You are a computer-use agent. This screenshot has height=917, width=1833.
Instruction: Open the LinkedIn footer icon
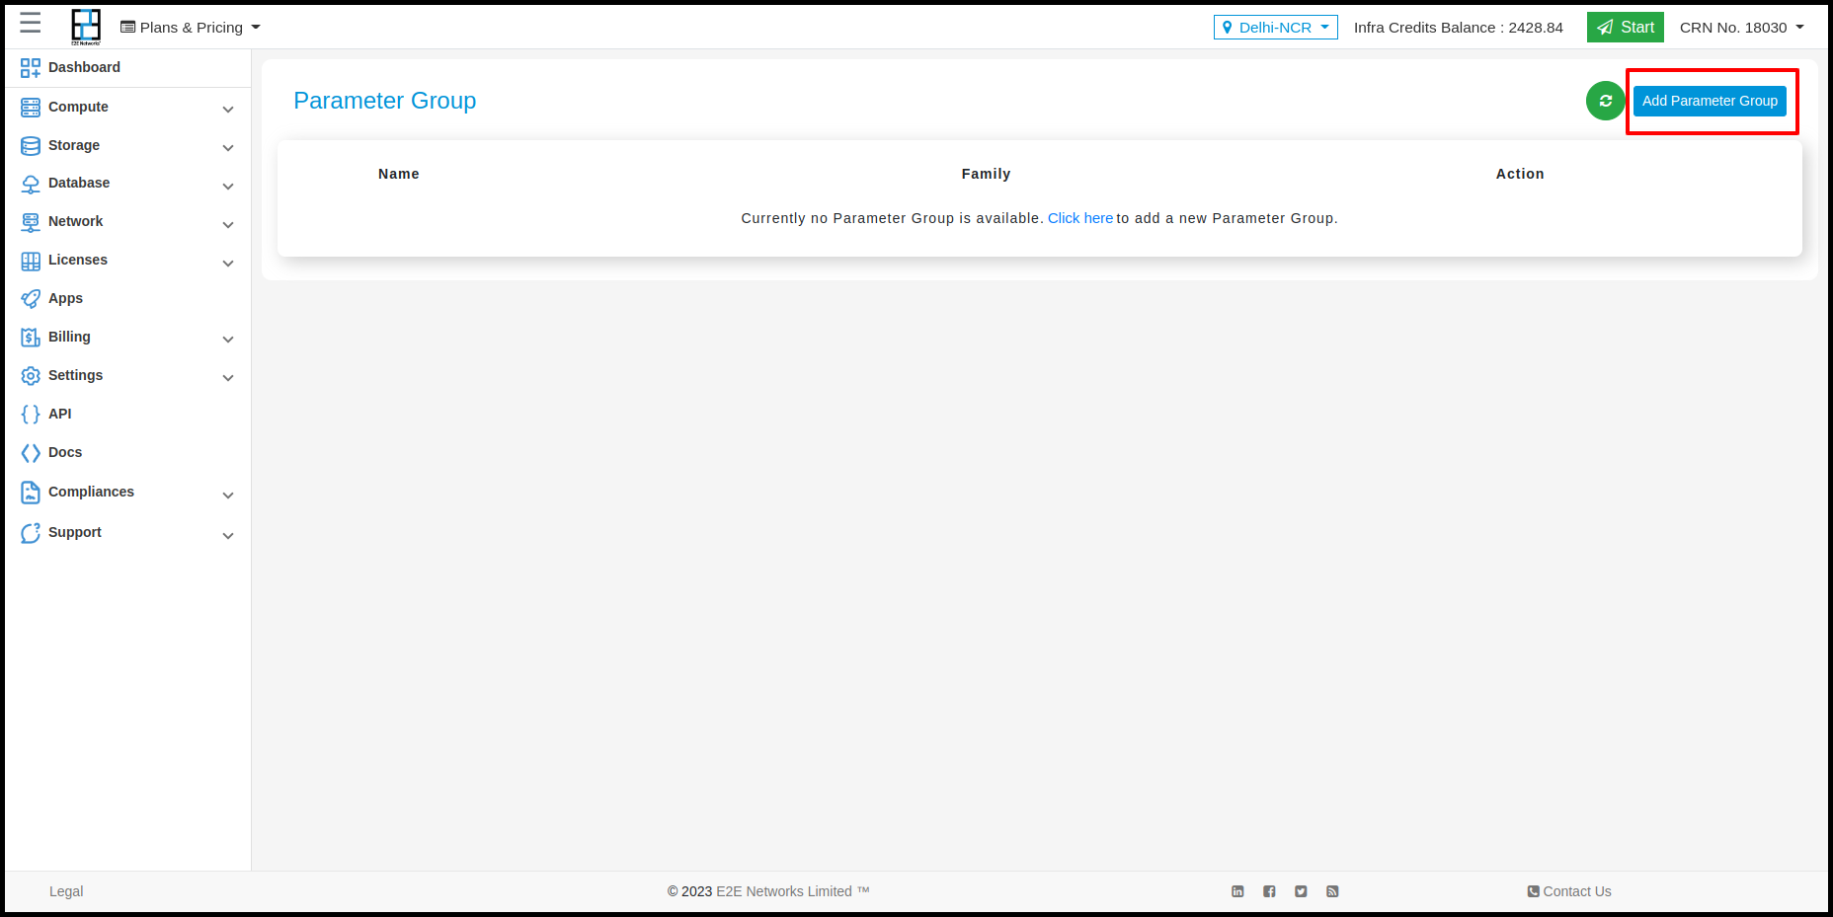tap(1237, 891)
